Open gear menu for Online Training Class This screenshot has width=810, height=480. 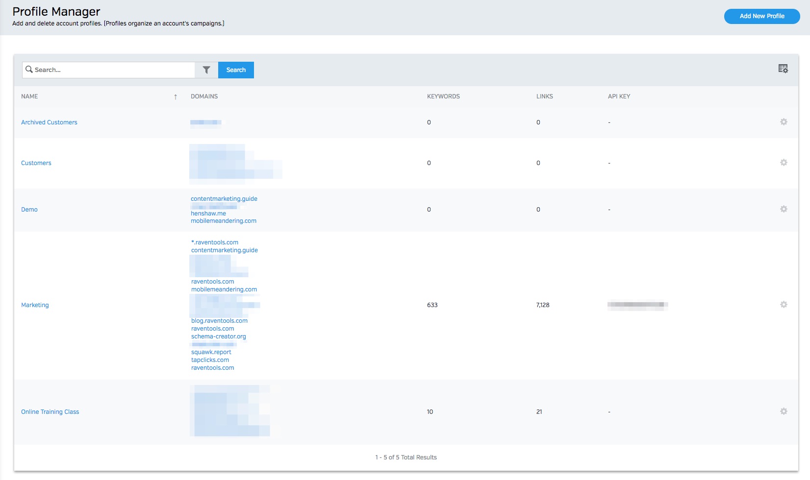[x=784, y=411]
